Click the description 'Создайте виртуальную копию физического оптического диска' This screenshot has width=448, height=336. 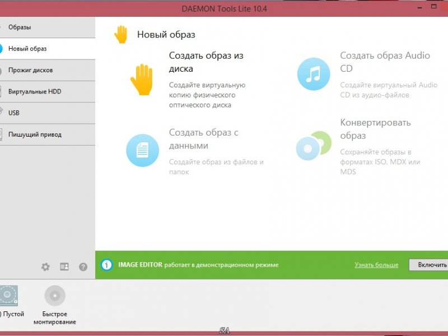coord(207,95)
